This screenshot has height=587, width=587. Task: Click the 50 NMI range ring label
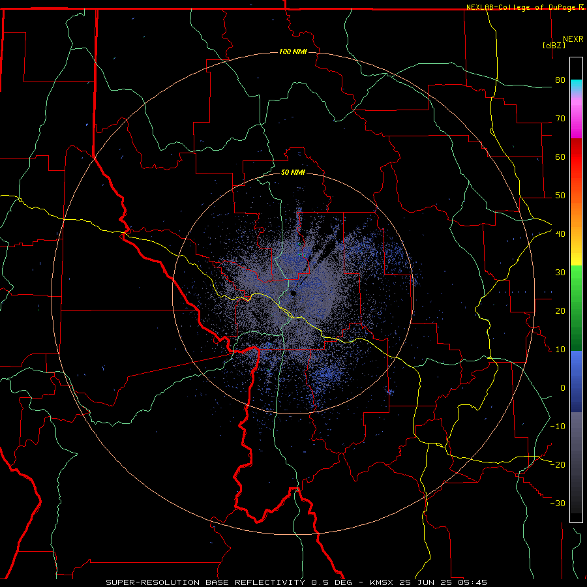click(293, 172)
